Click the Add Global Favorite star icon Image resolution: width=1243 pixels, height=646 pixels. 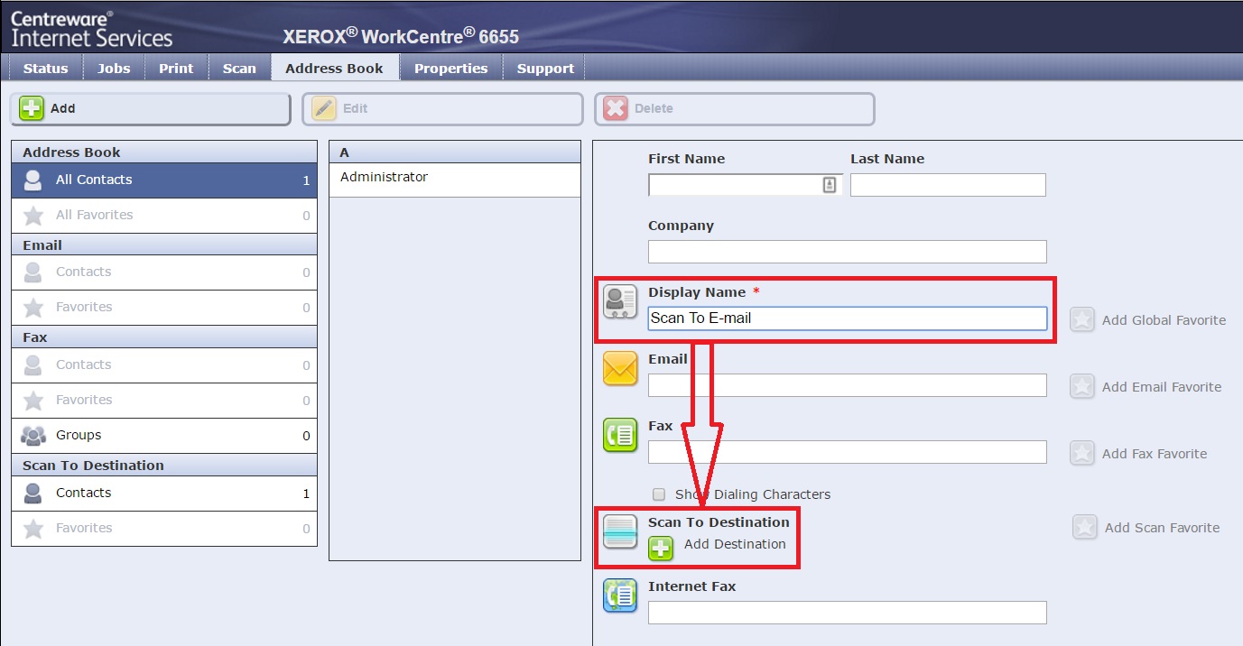[1082, 319]
